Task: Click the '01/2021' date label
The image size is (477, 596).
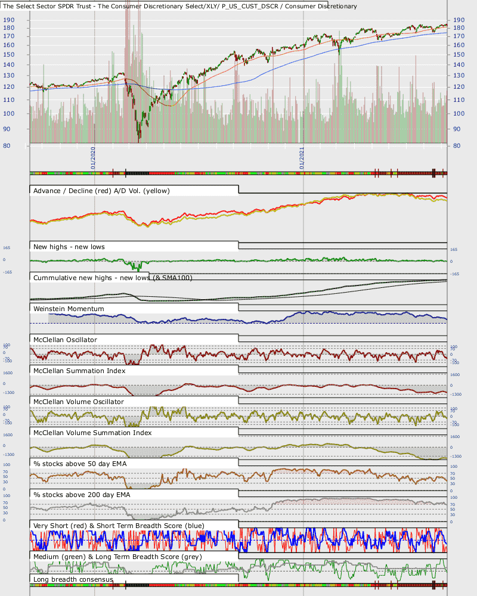Action: 302,158
